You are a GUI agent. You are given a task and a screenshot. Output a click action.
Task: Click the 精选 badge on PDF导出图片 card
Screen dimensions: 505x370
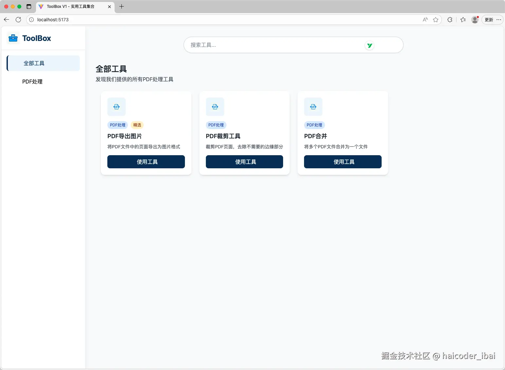(x=137, y=125)
